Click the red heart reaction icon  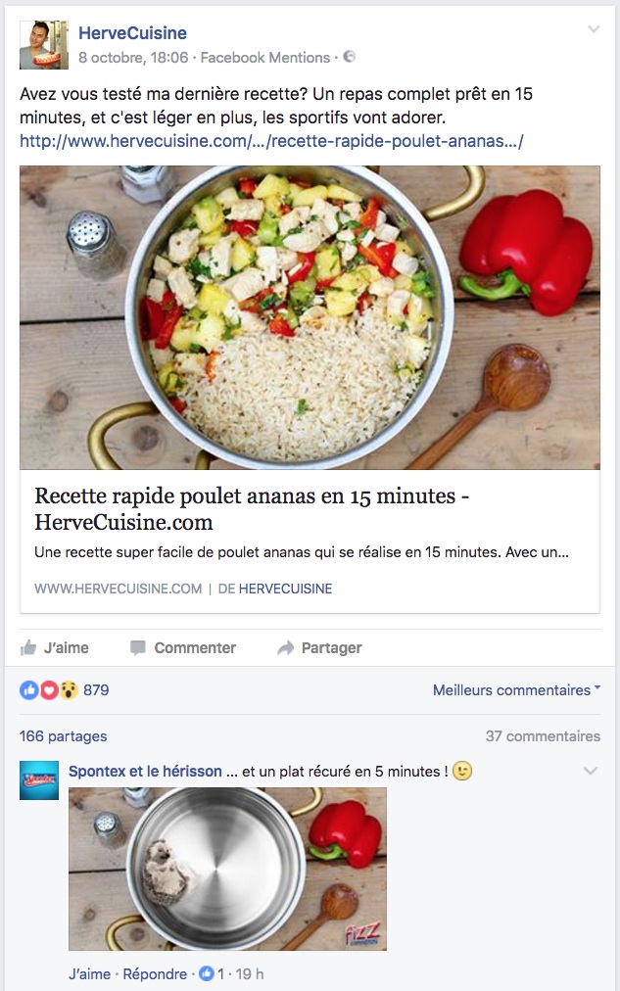coord(49,690)
